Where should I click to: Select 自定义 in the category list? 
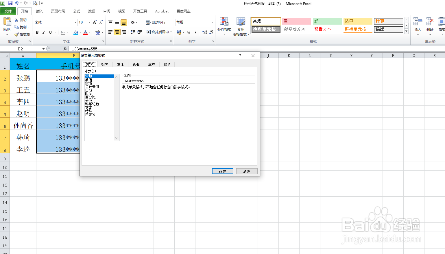90,114
